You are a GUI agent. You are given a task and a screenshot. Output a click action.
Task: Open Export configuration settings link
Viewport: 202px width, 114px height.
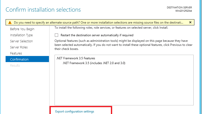pos(75,111)
